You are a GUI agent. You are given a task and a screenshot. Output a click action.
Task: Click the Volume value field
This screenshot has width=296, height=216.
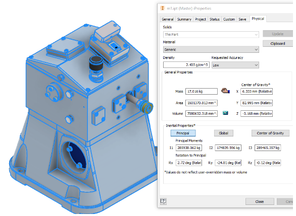pos(202,113)
